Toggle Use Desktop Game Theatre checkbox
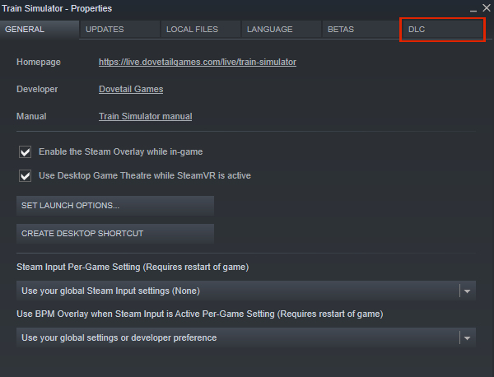This screenshot has width=494, height=377. point(26,176)
